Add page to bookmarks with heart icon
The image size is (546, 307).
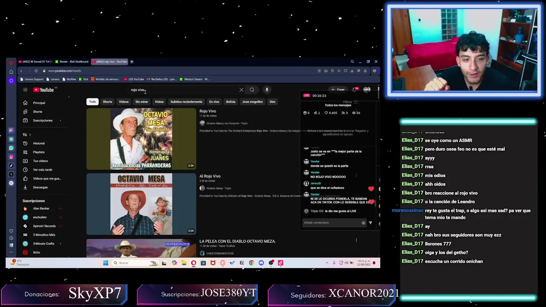pos(346,71)
